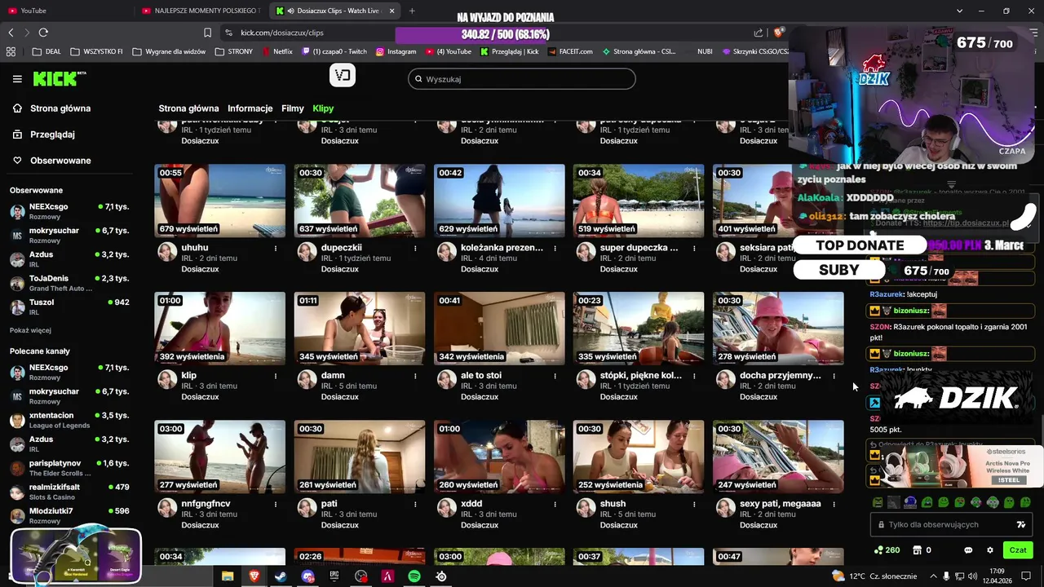Open File Explorer from the taskbar
The image size is (1044, 587).
(228, 576)
